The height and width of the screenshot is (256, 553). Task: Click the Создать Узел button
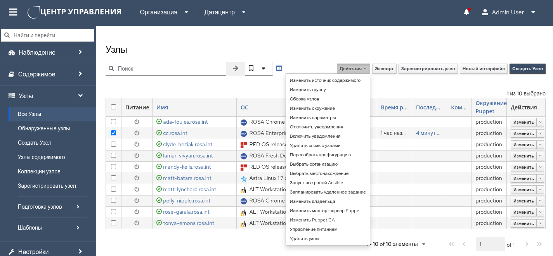point(527,69)
